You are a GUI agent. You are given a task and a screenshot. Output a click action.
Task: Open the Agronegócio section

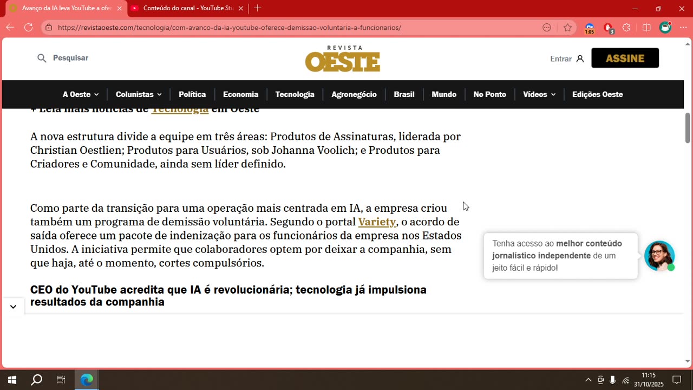(x=354, y=94)
